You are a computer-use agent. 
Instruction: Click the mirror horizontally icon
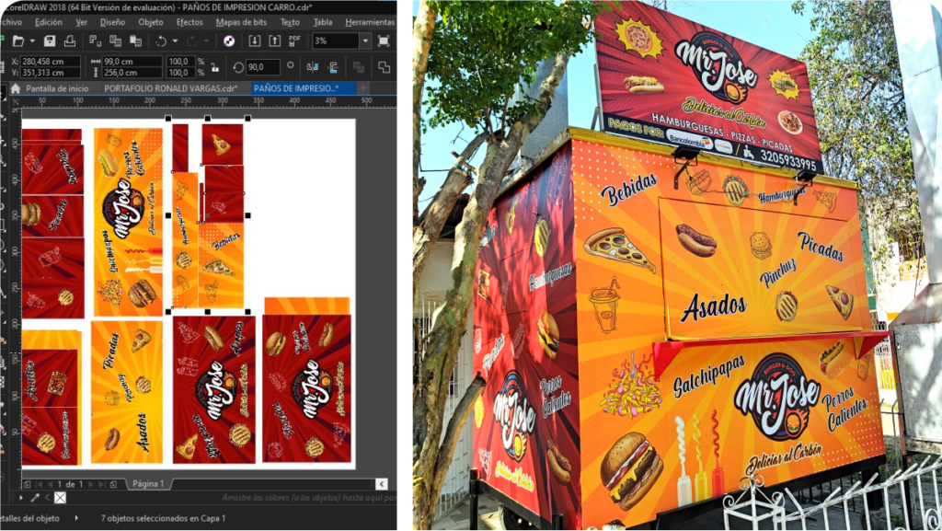click(313, 67)
